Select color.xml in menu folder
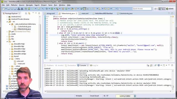The width and height of the screenshot is (177, 99). [20, 61]
